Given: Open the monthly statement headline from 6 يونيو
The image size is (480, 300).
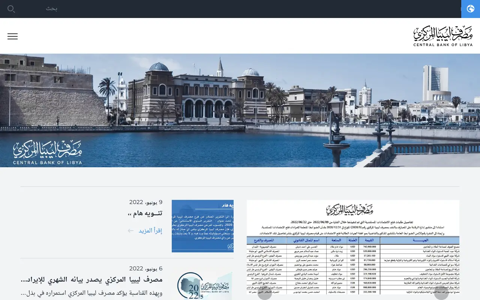Looking at the screenshot, I should coord(91,280).
